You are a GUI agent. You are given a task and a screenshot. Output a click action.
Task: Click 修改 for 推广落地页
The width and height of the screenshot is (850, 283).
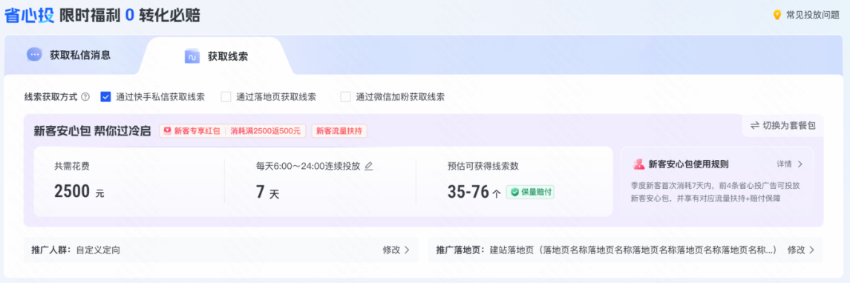click(796, 250)
